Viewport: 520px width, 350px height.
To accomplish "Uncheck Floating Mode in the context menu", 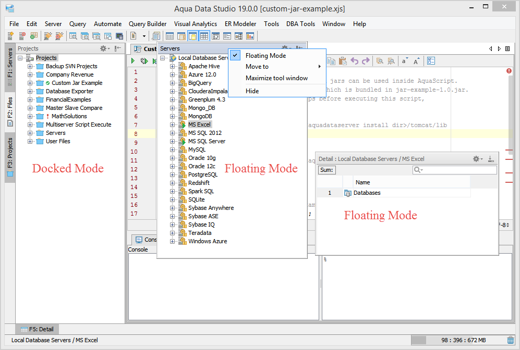I will click(265, 56).
